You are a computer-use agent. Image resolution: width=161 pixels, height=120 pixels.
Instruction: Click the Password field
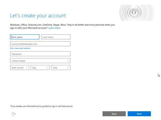[40, 54]
